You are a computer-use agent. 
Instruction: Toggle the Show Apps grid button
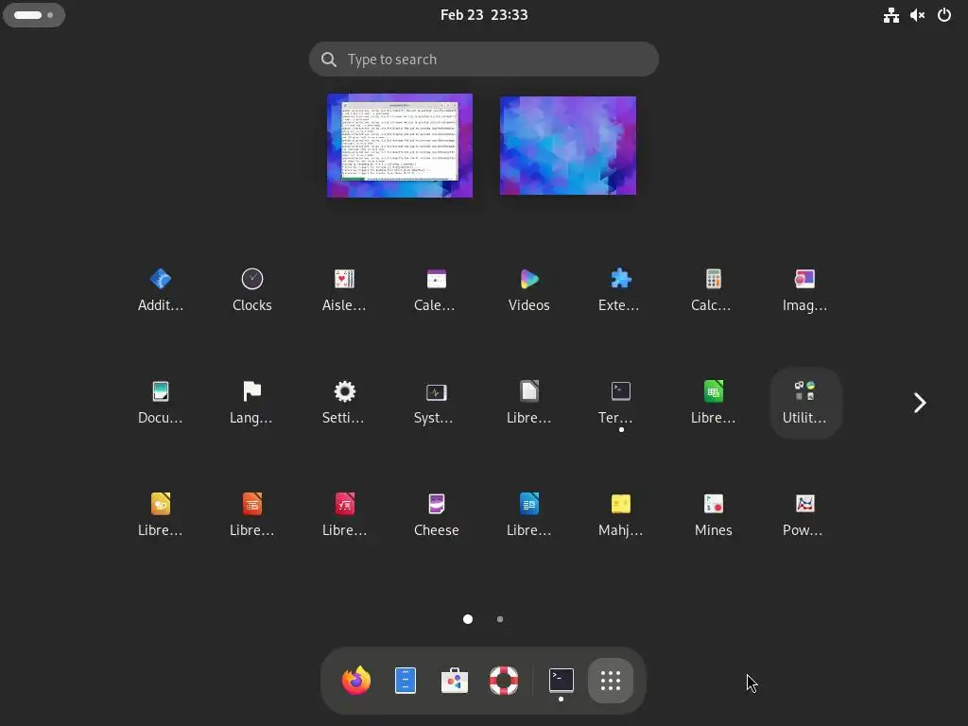coord(611,681)
